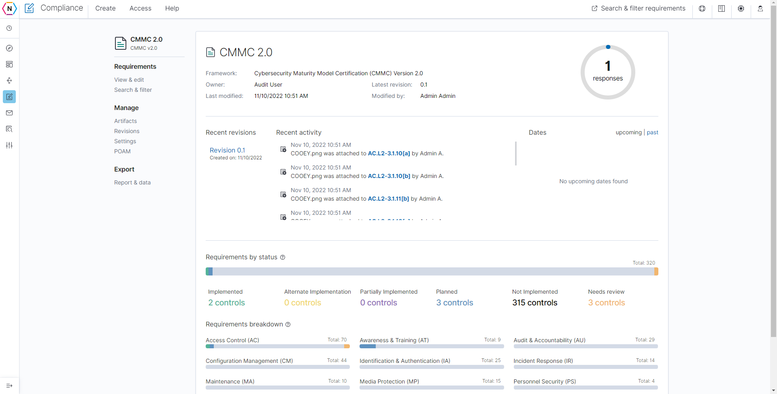777x394 pixels.
Task: Expand the sidebar with arrow icon
Action: (9, 386)
